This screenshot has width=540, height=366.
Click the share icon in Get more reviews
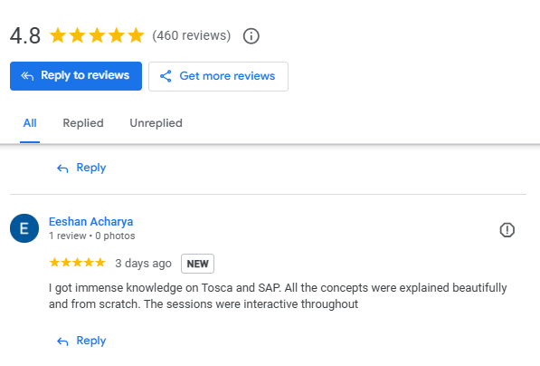point(166,76)
